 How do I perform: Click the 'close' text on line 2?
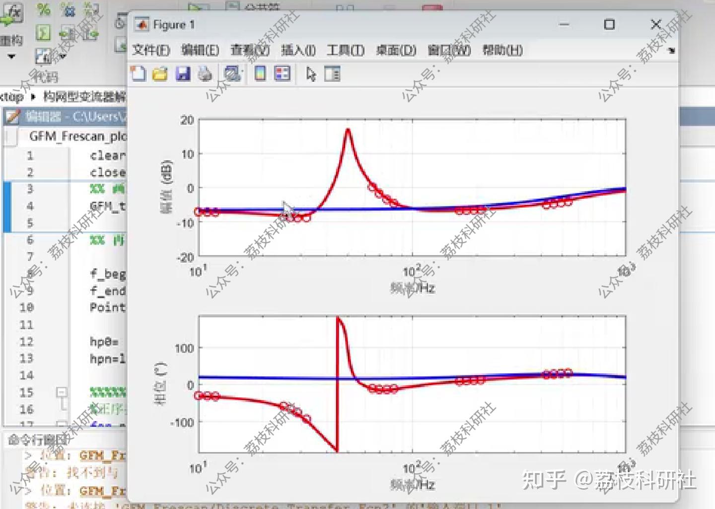coord(108,172)
